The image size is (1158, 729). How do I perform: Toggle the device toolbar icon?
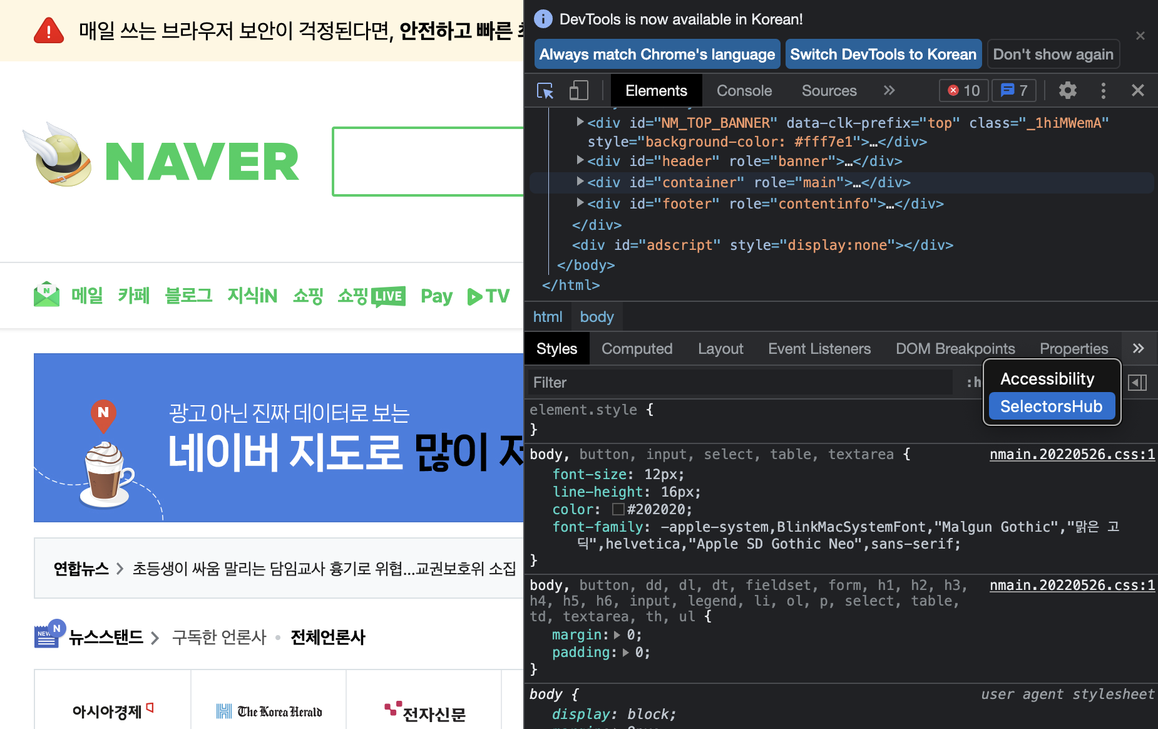[578, 91]
